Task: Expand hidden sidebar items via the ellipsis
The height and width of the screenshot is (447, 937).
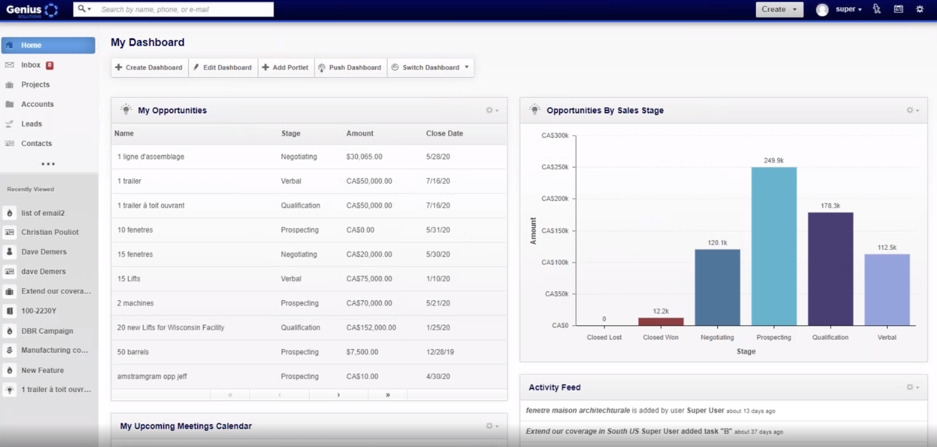Action: click(x=47, y=163)
